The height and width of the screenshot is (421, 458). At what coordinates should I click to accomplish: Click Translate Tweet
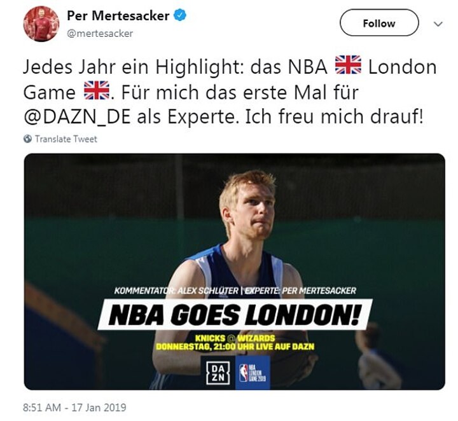pos(66,139)
